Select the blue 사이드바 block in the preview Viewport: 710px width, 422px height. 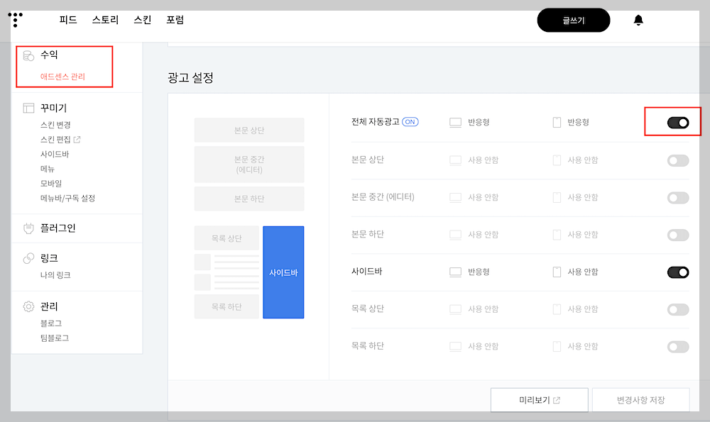[283, 272]
